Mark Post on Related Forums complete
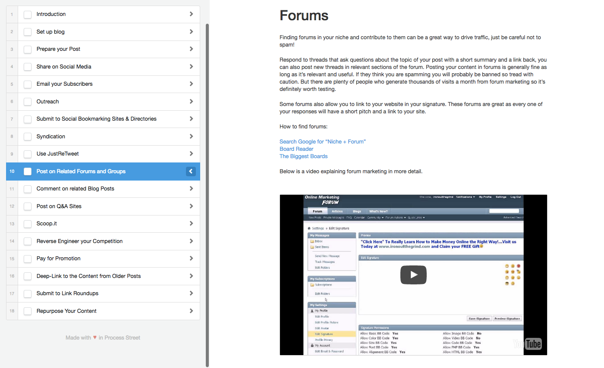This screenshot has width=604, height=368. pyautogui.click(x=28, y=172)
